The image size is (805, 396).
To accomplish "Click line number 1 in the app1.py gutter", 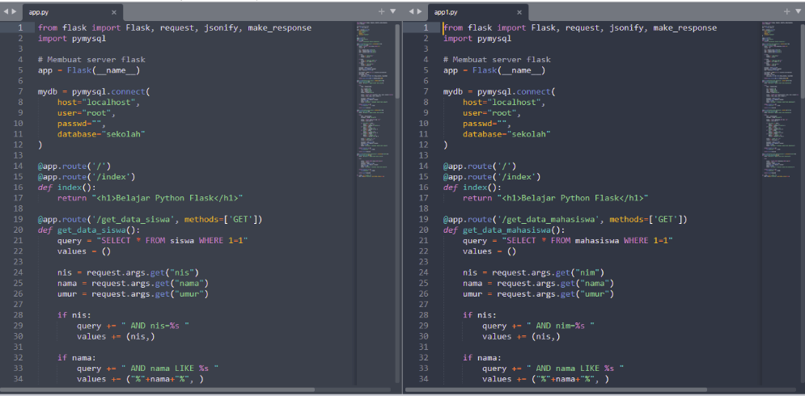I will pyautogui.click(x=426, y=27).
